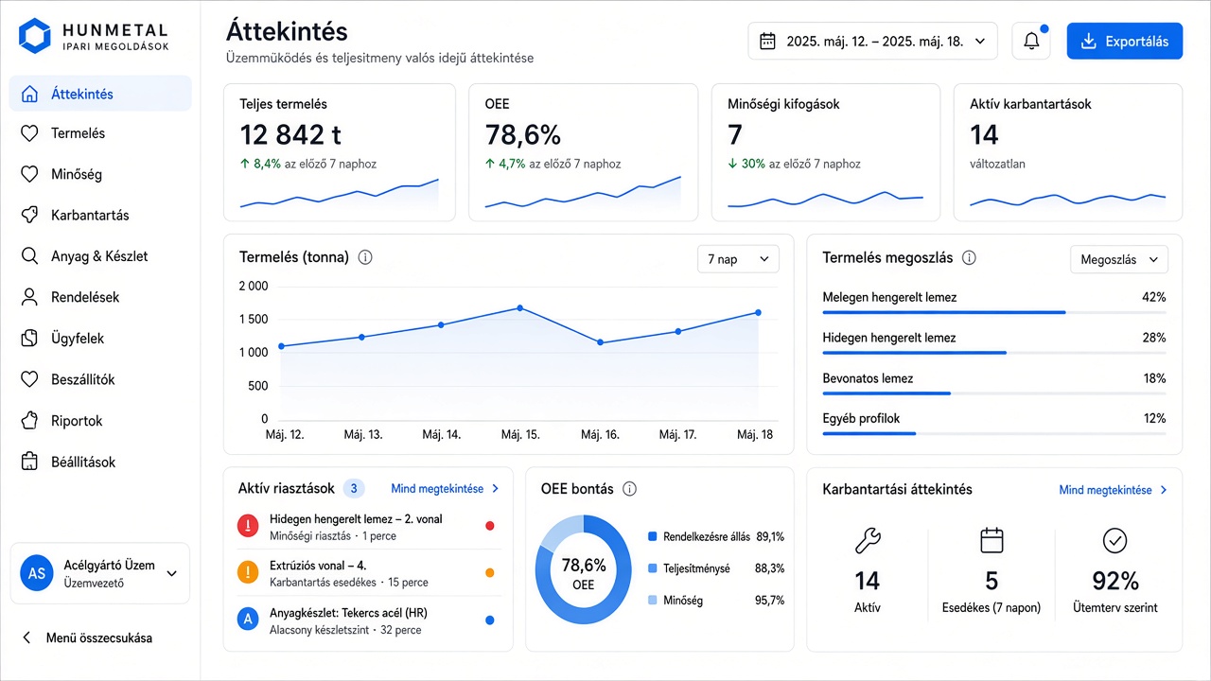Open the date range dropdown
Screen dimensions: 1211x681
pos(872,42)
